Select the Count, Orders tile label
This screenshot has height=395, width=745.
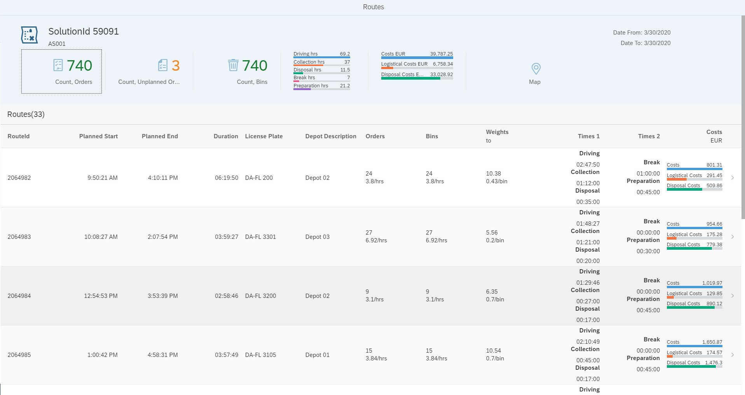(74, 82)
